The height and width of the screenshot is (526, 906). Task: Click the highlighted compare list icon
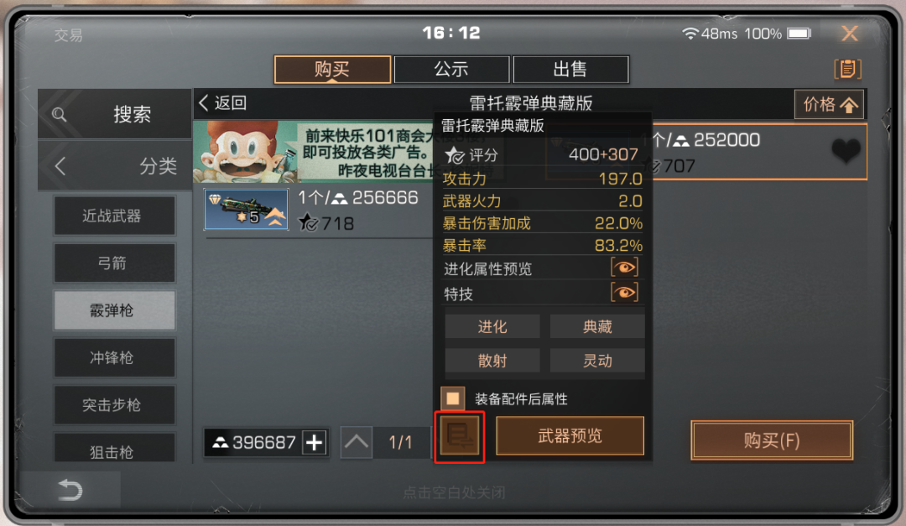point(460,437)
